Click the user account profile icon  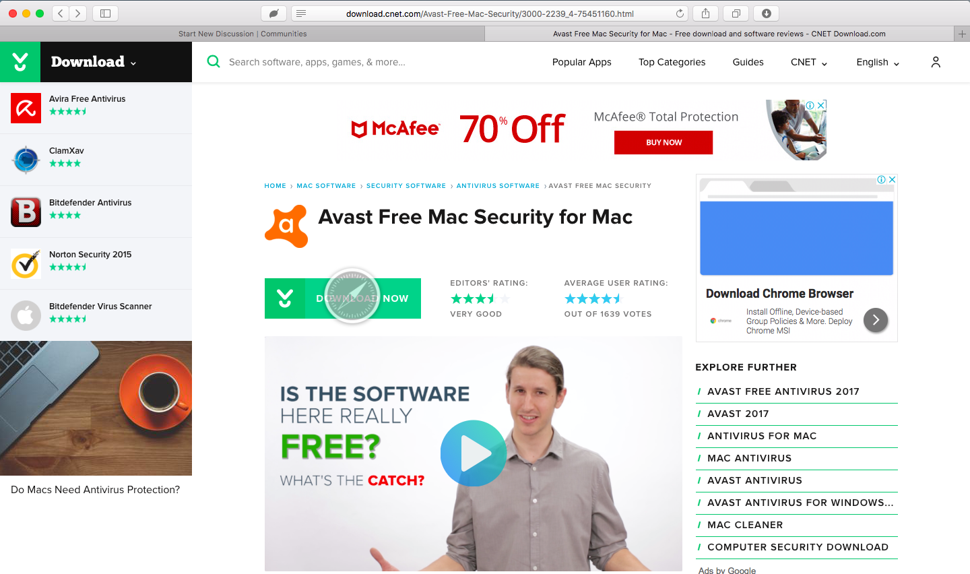tap(935, 62)
